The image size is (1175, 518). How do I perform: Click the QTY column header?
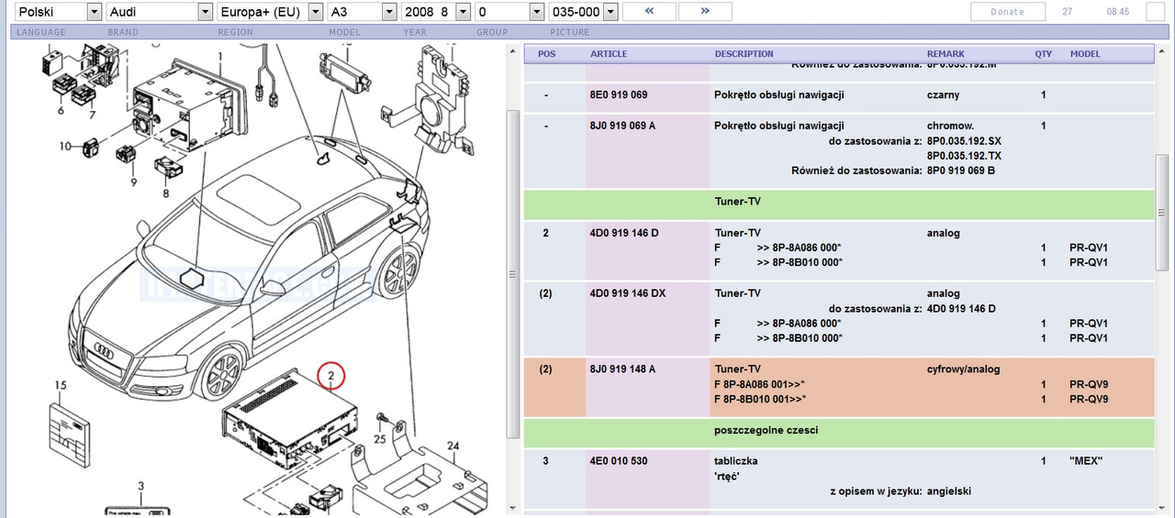(1044, 54)
